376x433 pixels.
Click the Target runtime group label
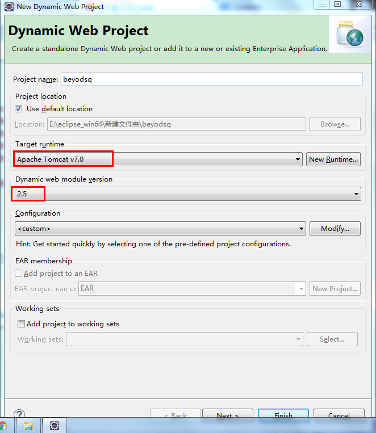[40, 144]
